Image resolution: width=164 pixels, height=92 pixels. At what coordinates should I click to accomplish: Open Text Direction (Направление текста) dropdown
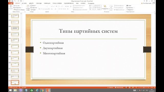pos(79,6)
